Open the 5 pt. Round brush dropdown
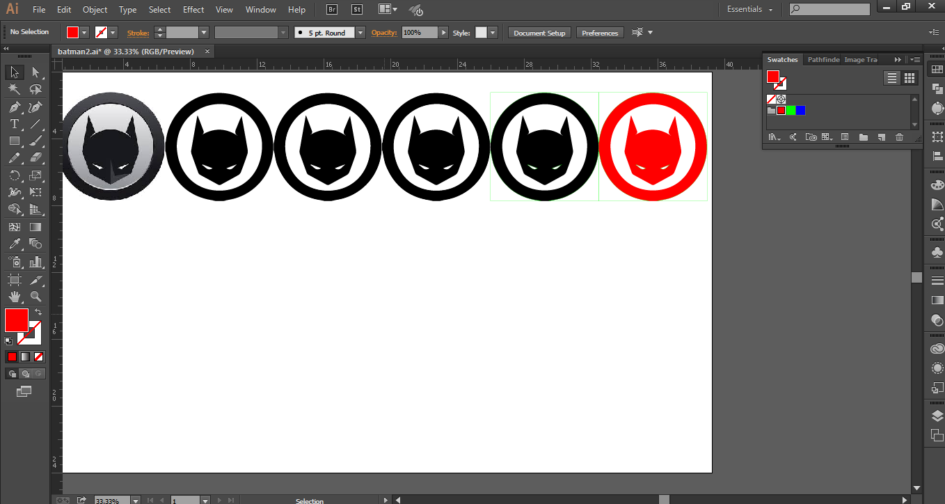The image size is (945, 504). [x=360, y=32]
